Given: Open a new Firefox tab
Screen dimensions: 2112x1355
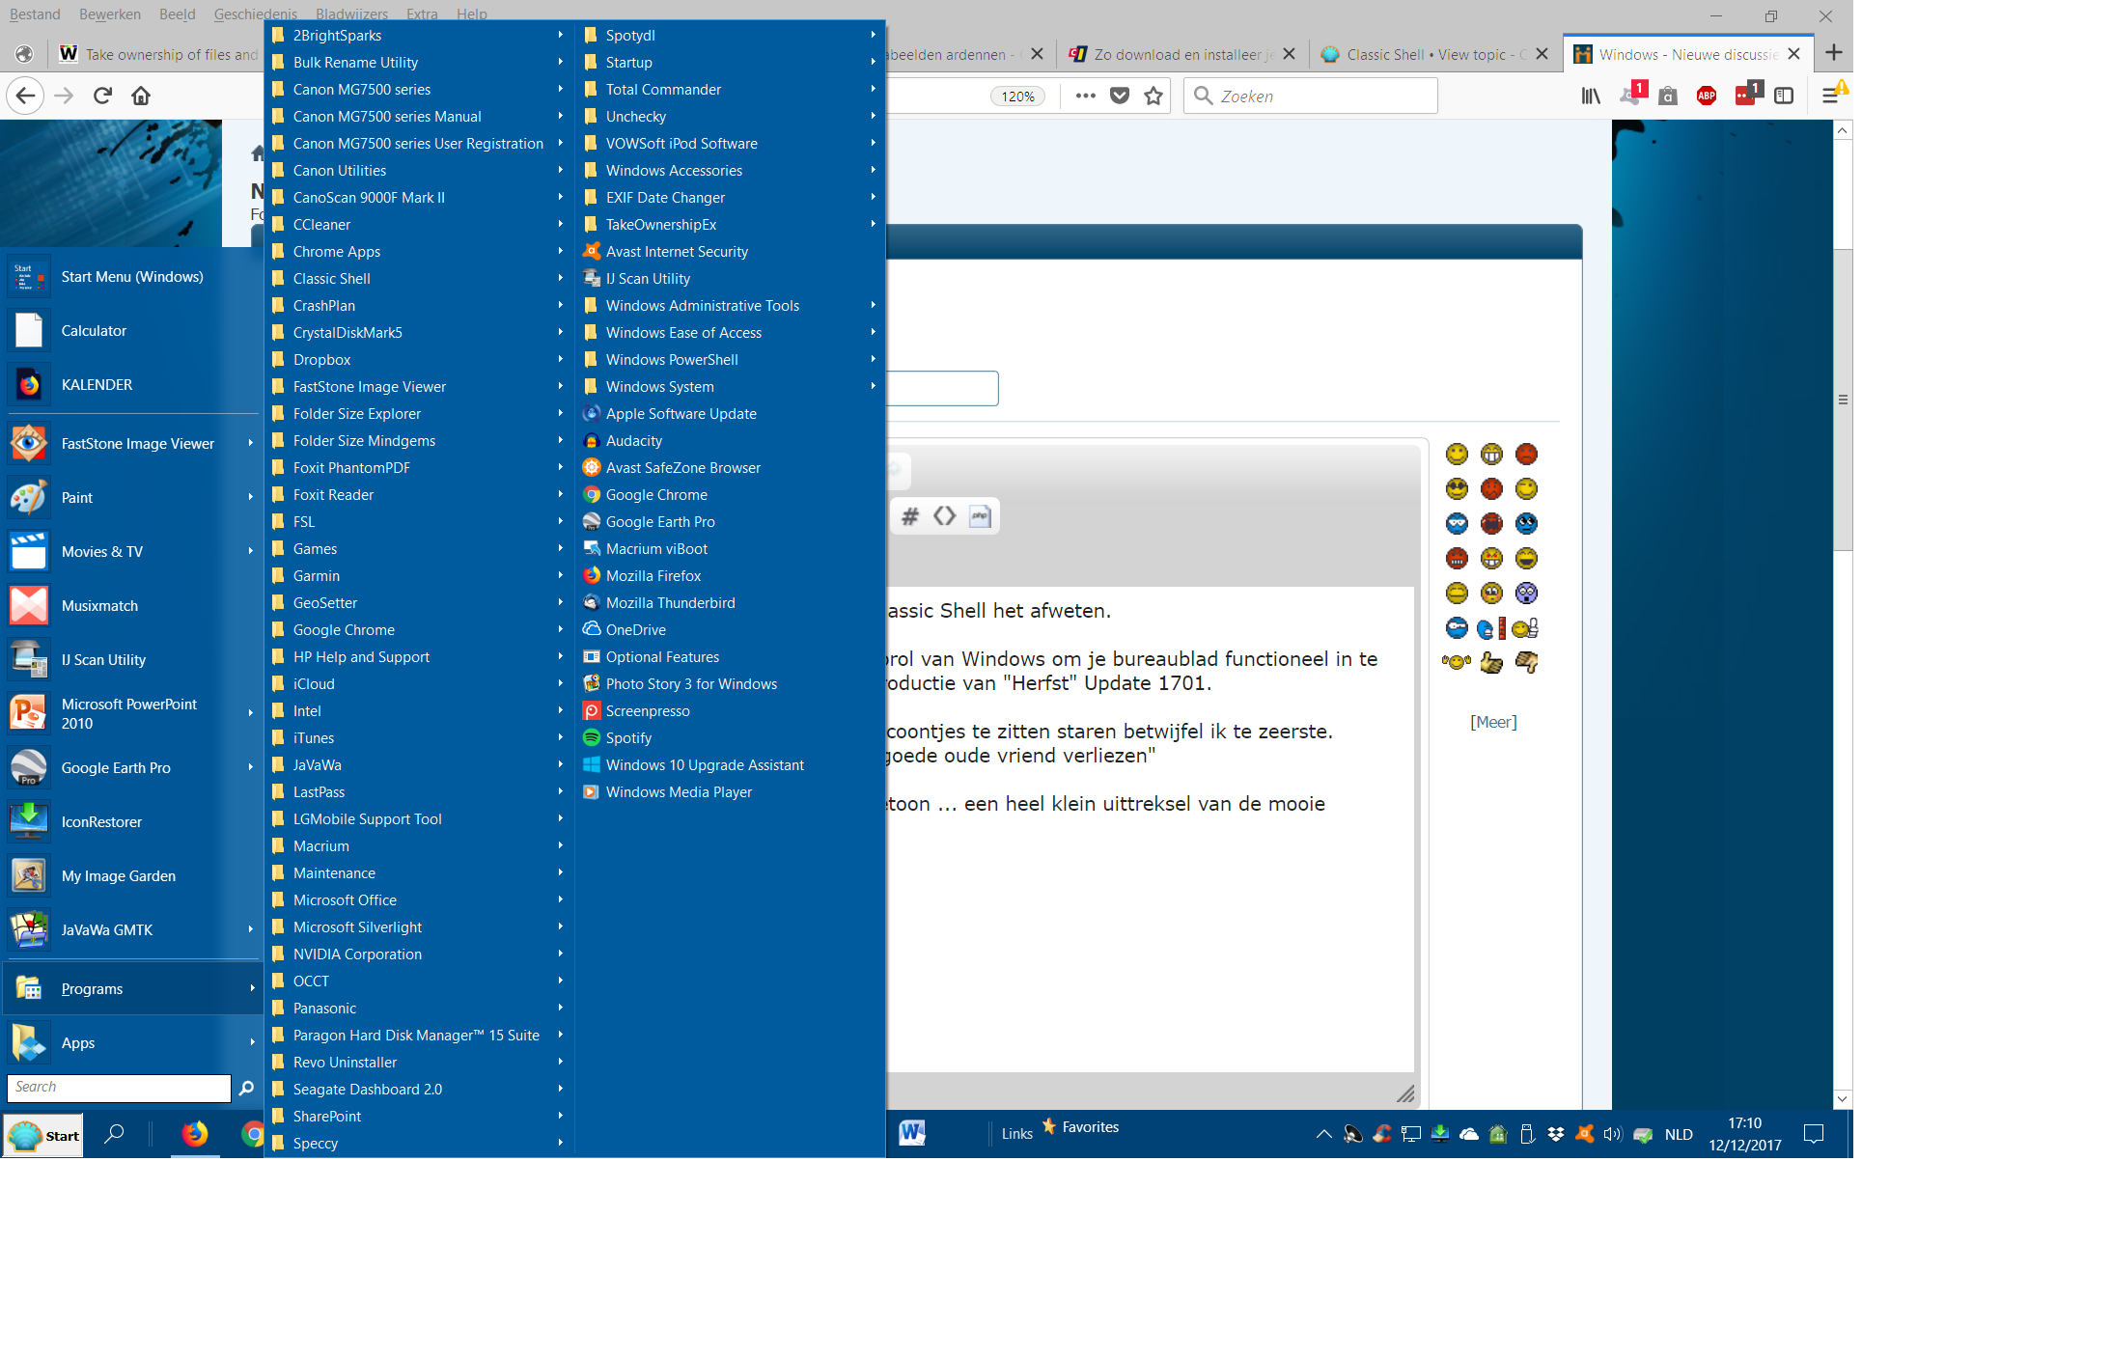Looking at the screenshot, I should (x=1834, y=53).
